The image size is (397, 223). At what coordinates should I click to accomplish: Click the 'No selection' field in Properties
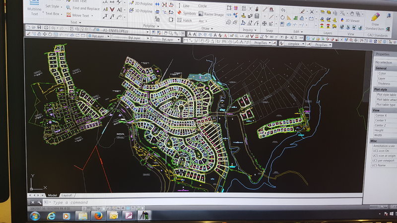tap(386, 62)
